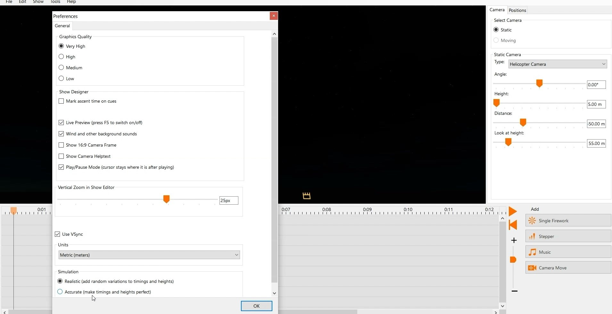612x314 pixels.
Task: Click timeline vertical scroll-up arrow
Action: tap(503, 218)
